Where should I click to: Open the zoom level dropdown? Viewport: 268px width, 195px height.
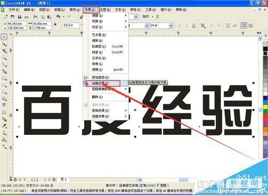click(136, 17)
